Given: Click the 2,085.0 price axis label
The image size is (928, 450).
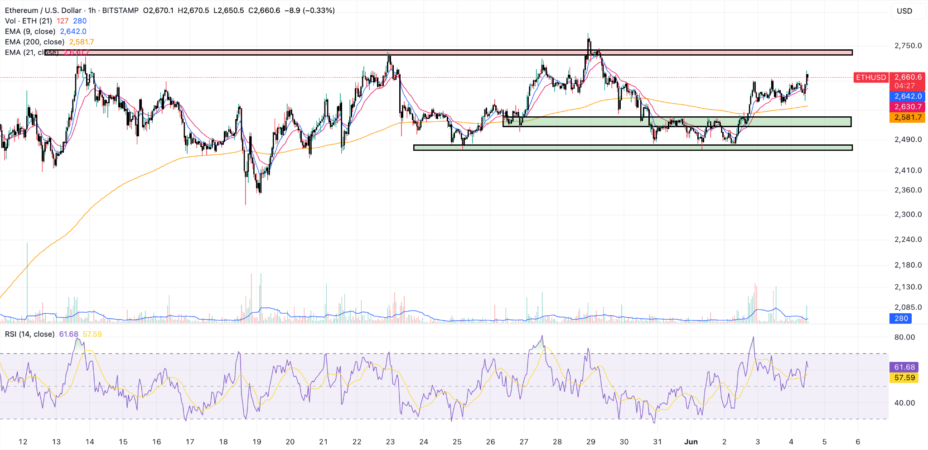Looking at the screenshot, I should pos(908,307).
